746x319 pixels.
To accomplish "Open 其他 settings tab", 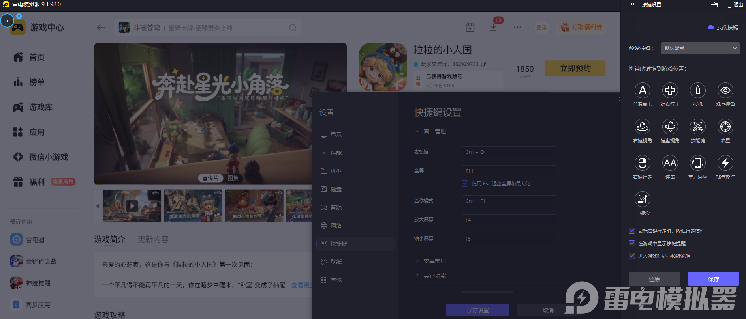I will (x=355, y=280).
